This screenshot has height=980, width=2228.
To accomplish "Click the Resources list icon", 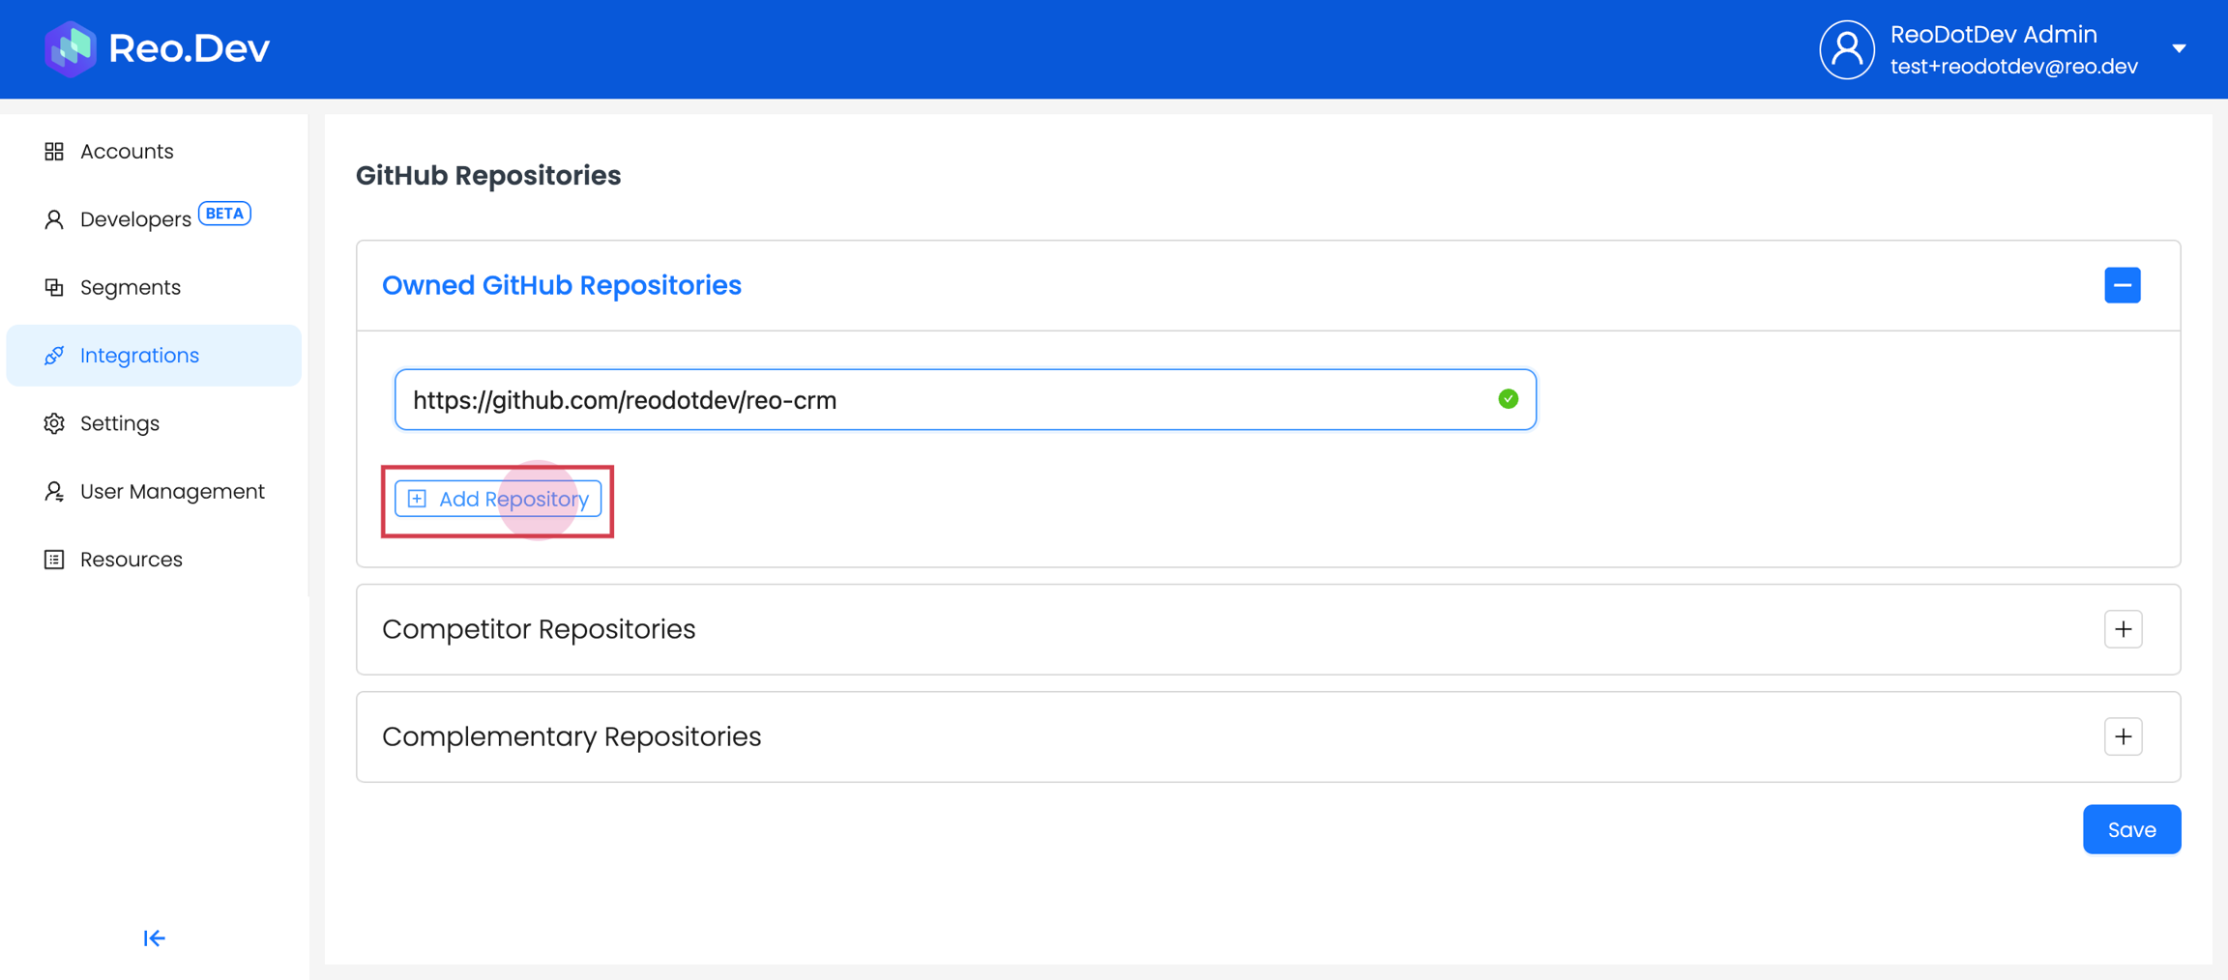I will point(54,560).
